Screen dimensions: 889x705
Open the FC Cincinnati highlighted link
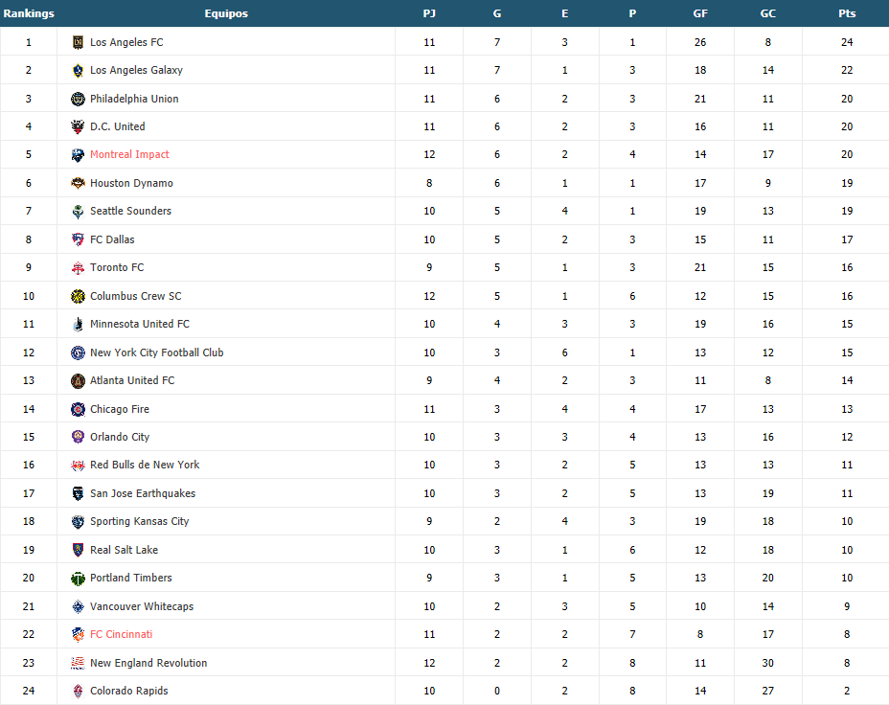122,634
